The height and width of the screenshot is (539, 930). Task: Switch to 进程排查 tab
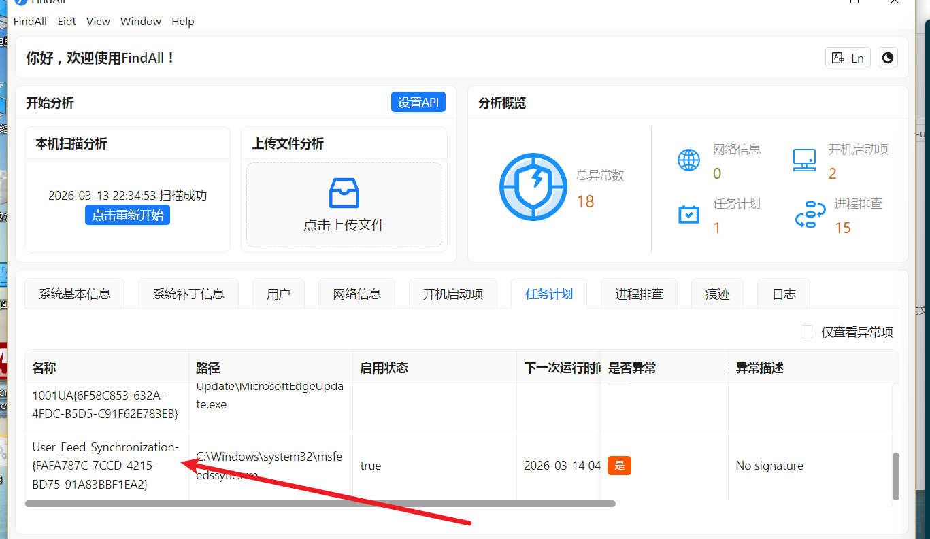(x=639, y=294)
